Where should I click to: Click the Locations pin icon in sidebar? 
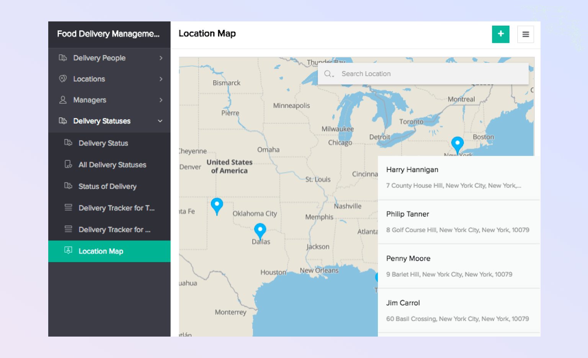coord(63,79)
